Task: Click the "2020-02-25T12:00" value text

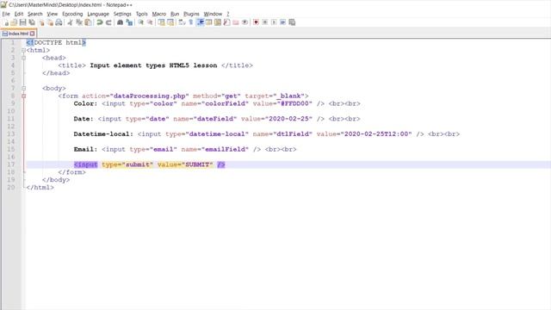Action: [x=376, y=134]
